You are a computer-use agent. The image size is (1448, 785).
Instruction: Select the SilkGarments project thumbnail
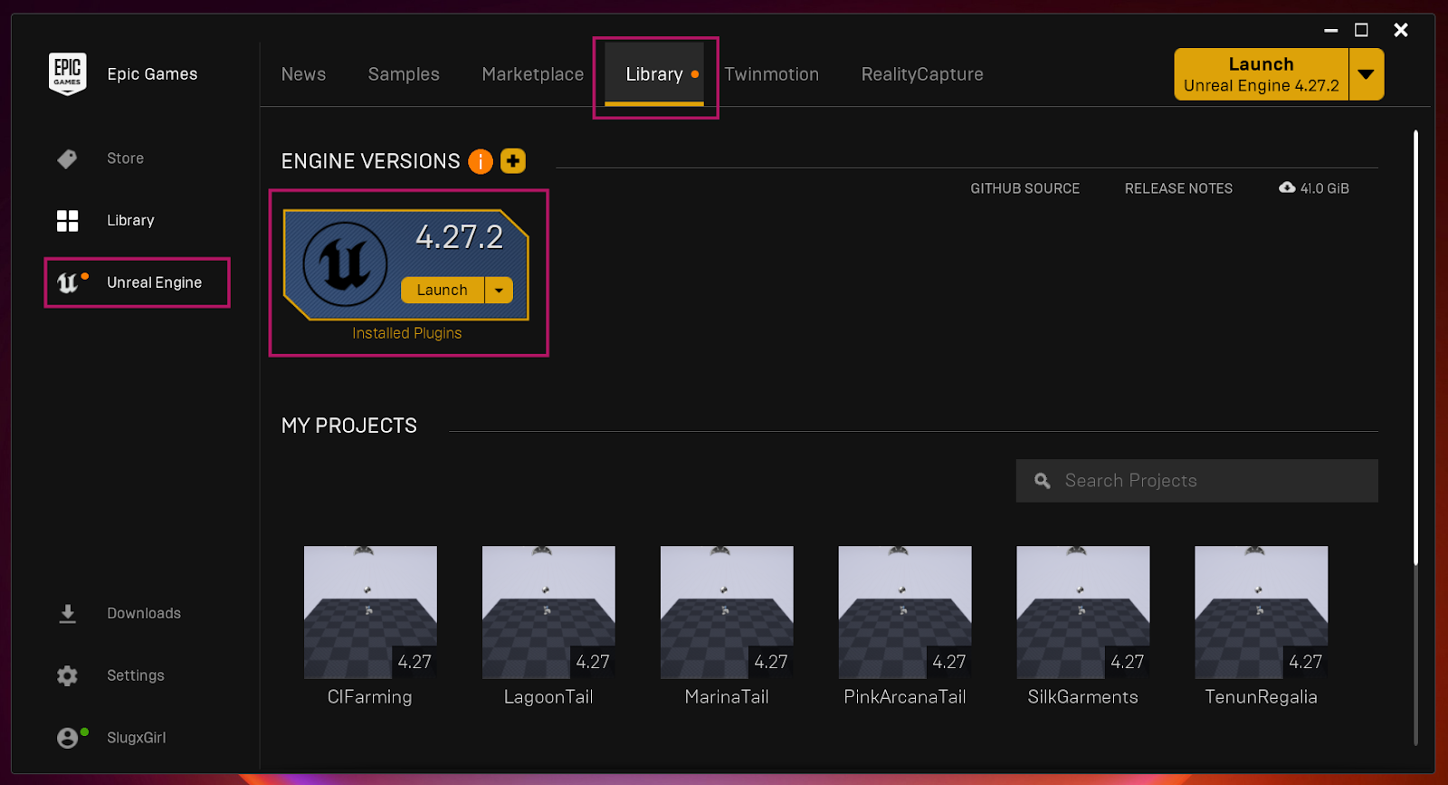coord(1083,612)
